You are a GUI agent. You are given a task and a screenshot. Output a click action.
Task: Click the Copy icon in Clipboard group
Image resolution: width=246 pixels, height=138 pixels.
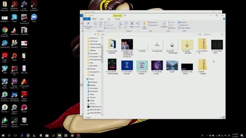click(x=95, y=24)
